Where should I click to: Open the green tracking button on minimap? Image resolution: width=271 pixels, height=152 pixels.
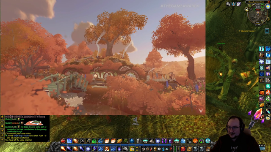tap(250, 6)
